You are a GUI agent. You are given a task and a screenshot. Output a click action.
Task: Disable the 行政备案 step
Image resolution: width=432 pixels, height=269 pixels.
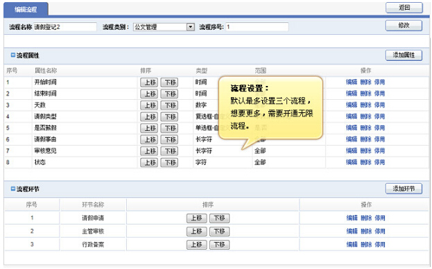click(x=380, y=244)
